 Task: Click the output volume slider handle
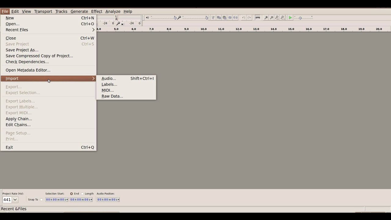tap(175, 18)
